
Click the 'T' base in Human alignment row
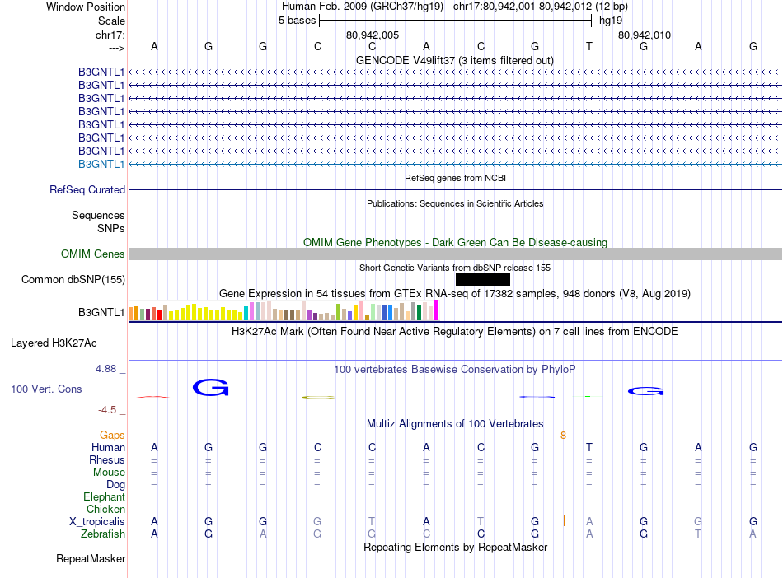click(589, 447)
